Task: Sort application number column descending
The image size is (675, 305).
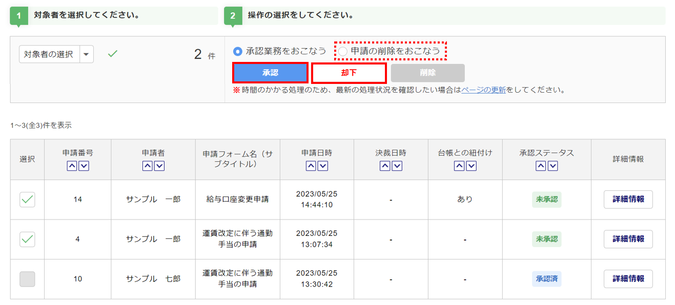Action: click(84, 166)
